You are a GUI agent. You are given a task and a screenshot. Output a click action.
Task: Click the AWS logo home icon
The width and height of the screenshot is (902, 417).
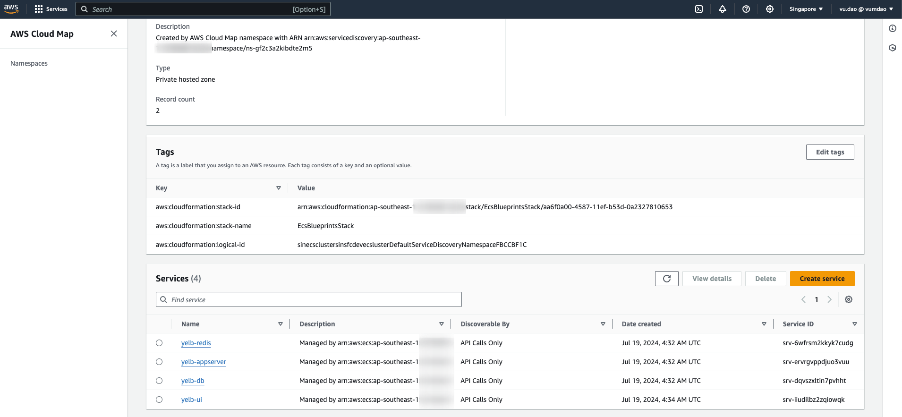pos(11,9)
